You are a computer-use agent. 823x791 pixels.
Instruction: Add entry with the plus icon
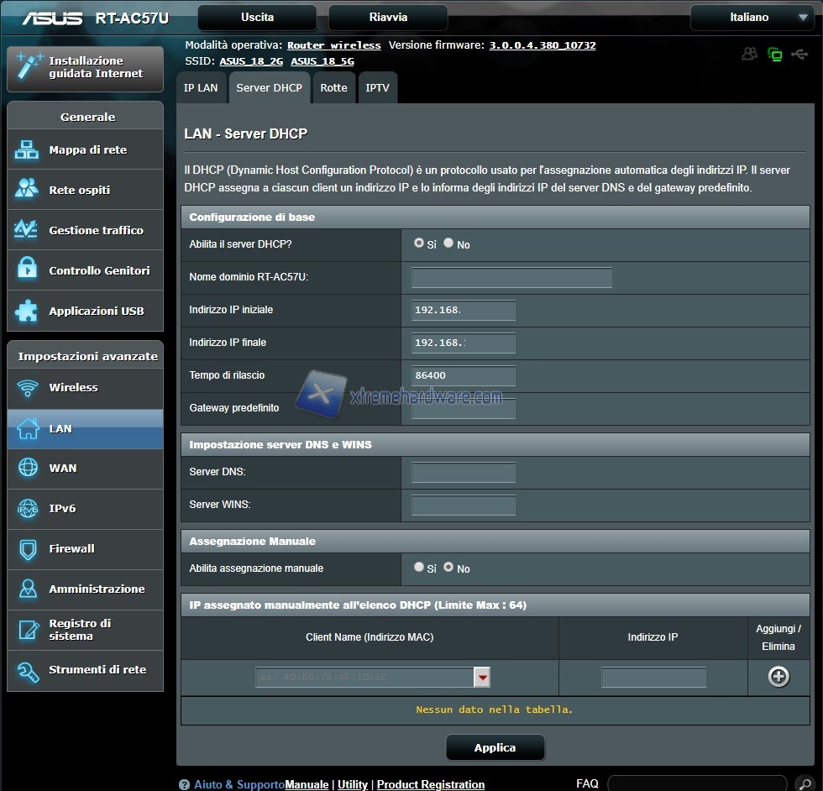(x=778, y=677)
